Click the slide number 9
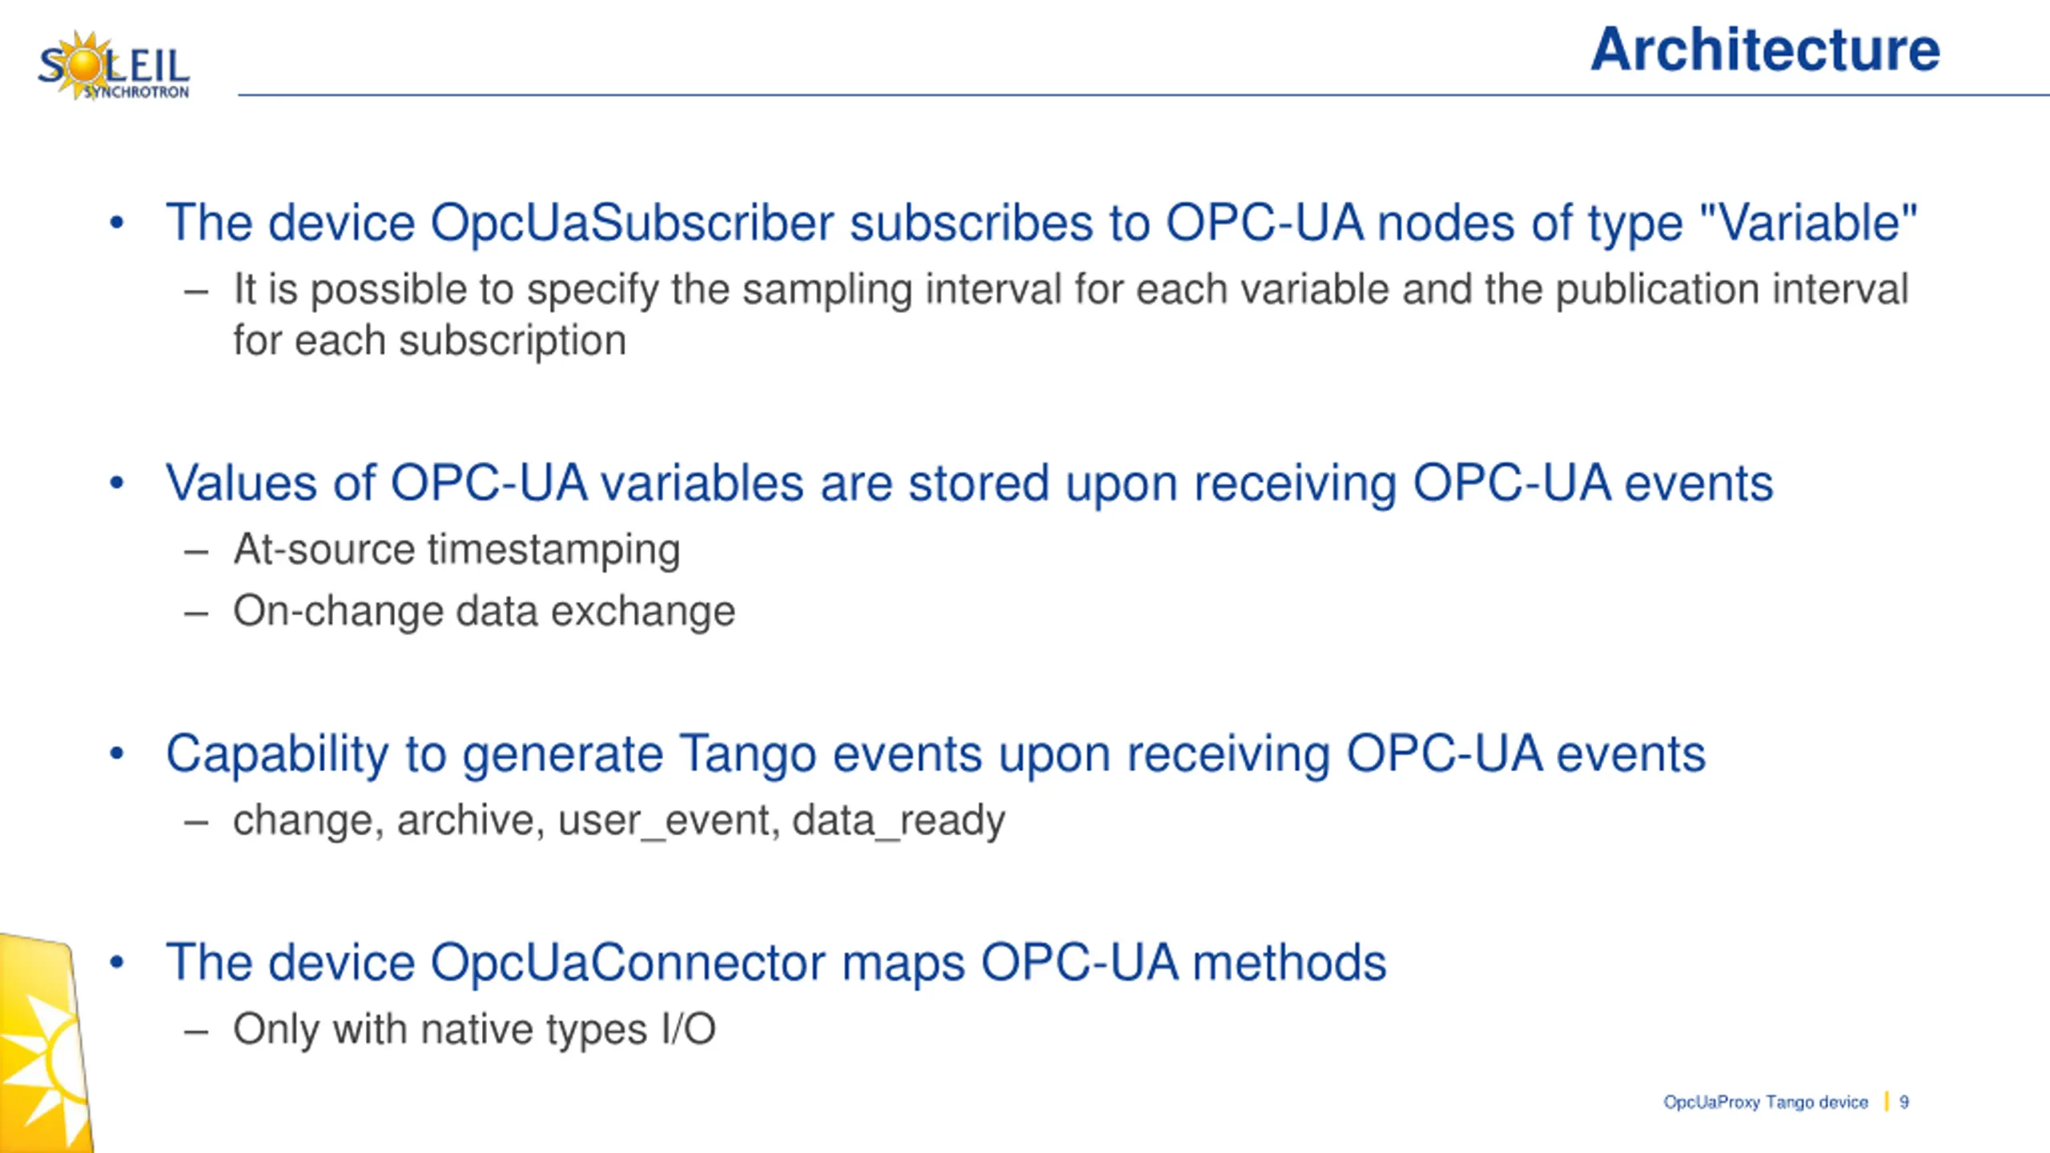Image resolution: width=2050 pixels, height=1153 pixels. [1904, 1102]
